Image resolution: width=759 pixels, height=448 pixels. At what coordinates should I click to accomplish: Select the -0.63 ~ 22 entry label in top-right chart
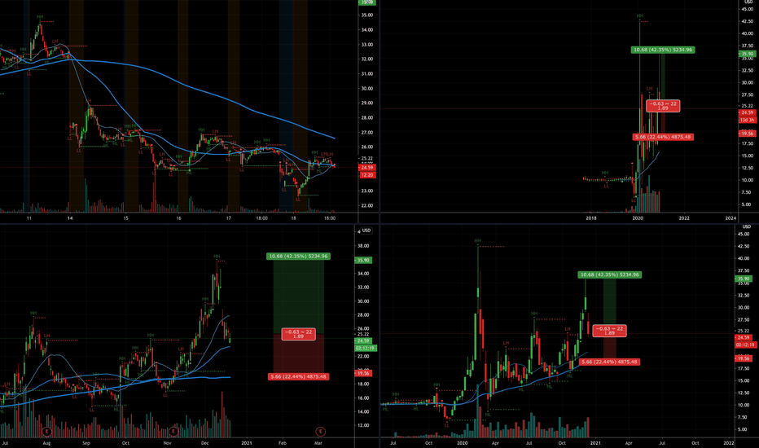pyautogui.click(x=663, y=106)
